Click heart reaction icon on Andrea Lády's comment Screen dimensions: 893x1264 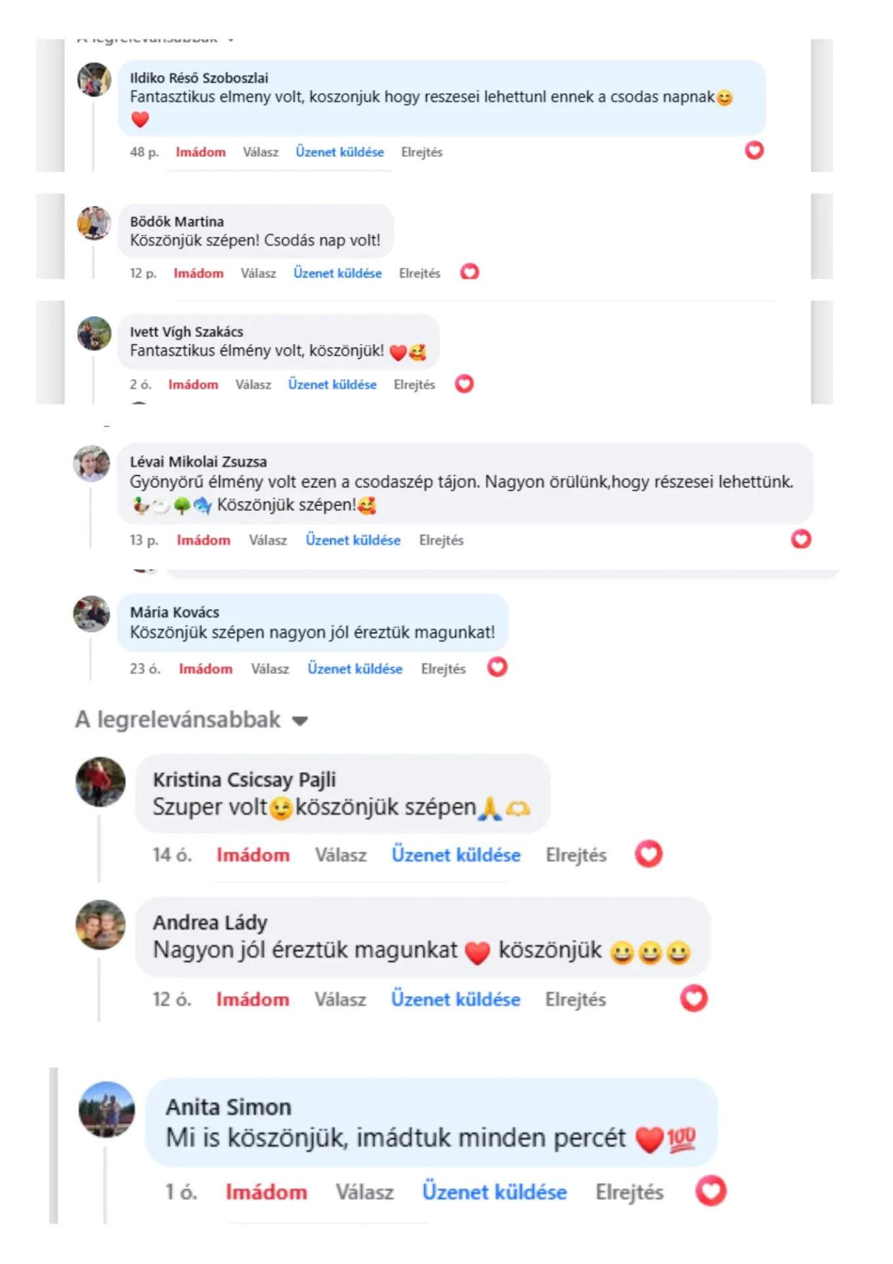coord(694,998)
